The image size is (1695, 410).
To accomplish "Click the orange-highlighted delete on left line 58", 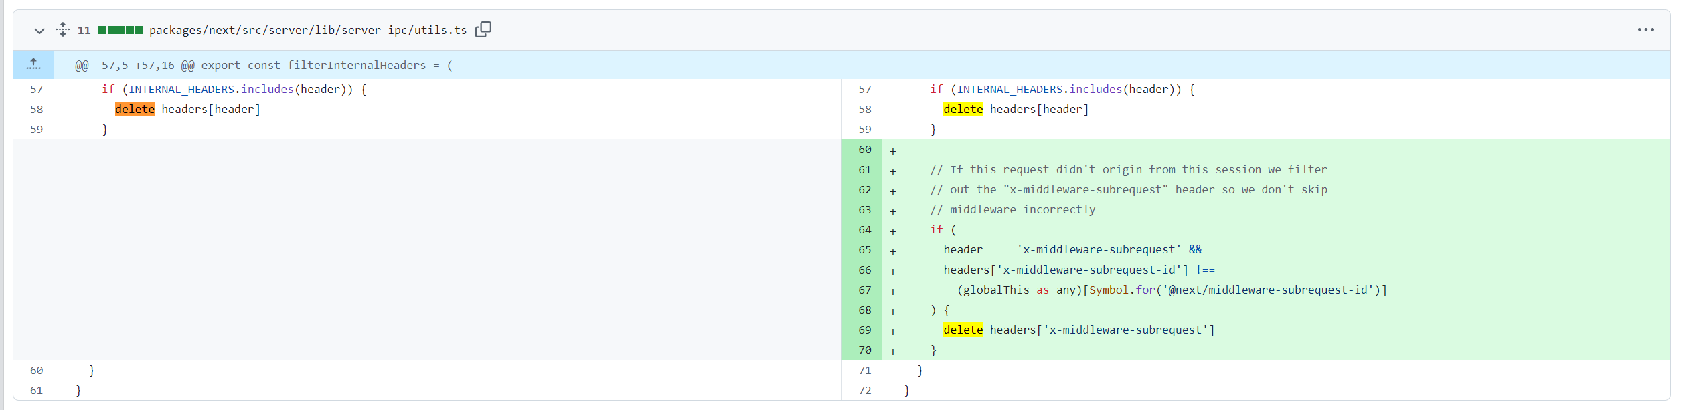I will coord(135,109).
